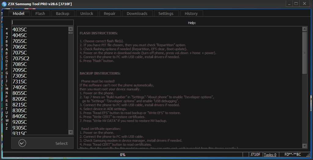This screenshot has height=160, width=313.
Task: Open the Backup tab
Action: [x=63, y=13]
